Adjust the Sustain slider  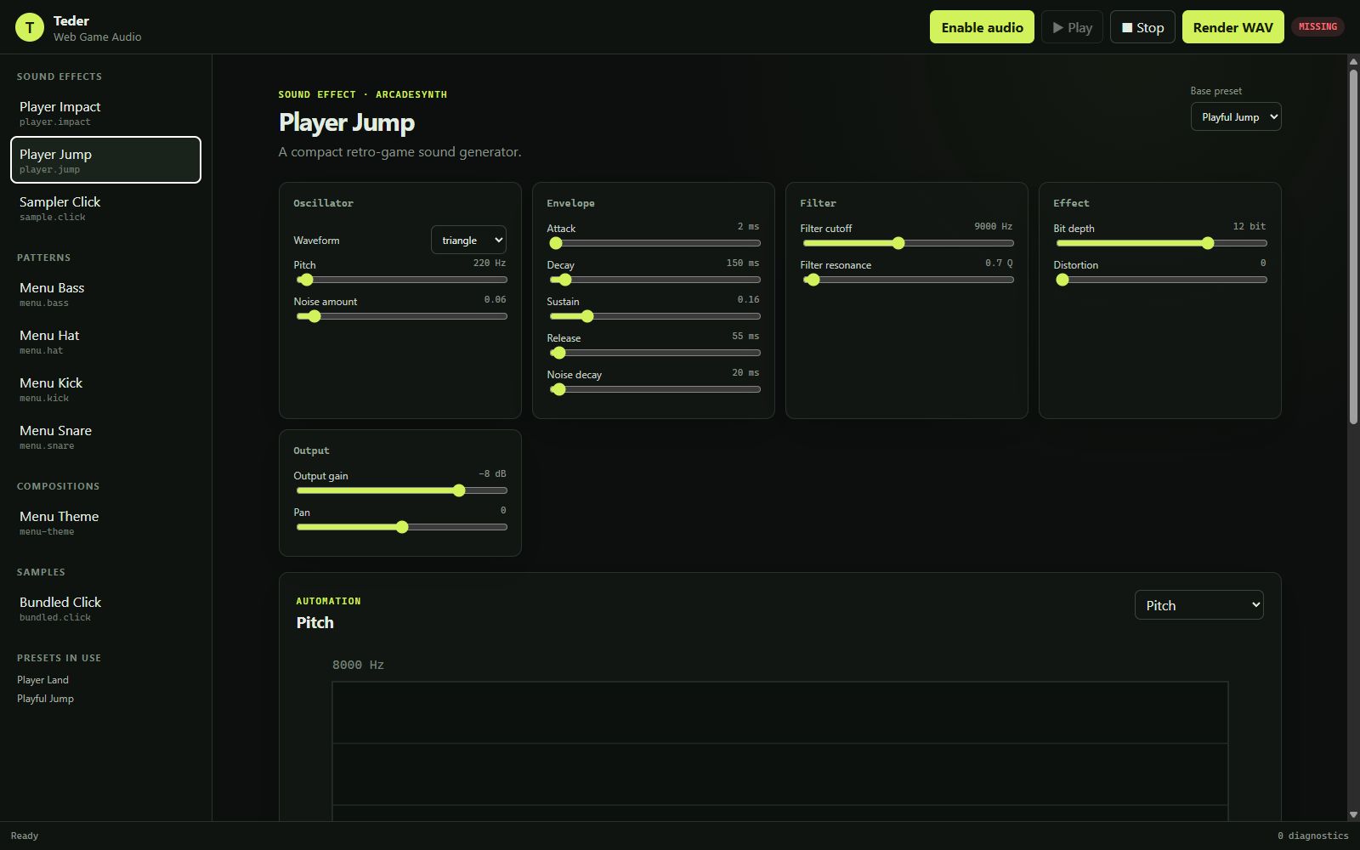click(654, 316)
